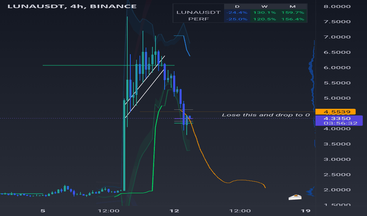Viewport: 367px width, 216px height.
Task: Click the 2.0000 price axis label
Action: point(337,190)
